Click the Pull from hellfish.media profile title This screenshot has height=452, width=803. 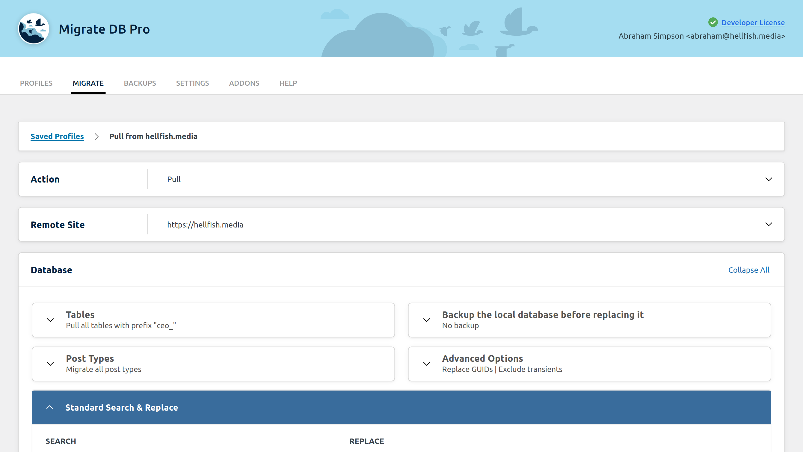(153, 136)
